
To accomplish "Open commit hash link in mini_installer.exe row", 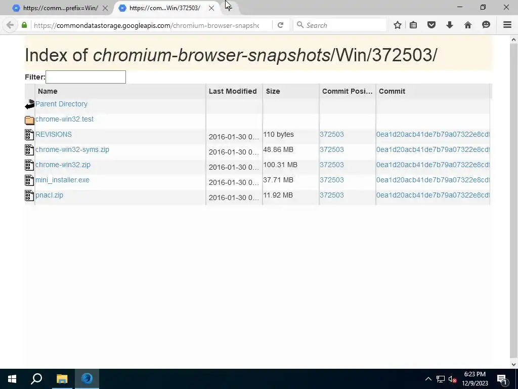I will pos(433,180).
